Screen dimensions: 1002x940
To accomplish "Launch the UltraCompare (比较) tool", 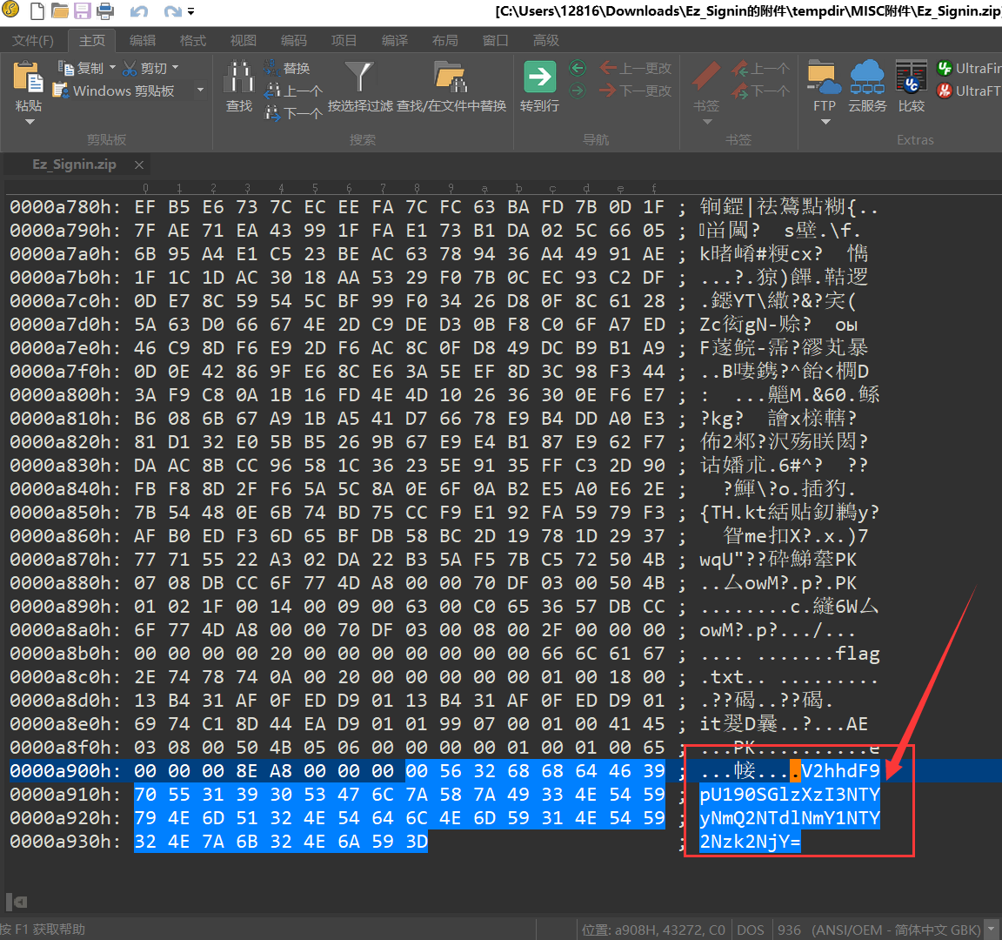I will pos(911,77).
